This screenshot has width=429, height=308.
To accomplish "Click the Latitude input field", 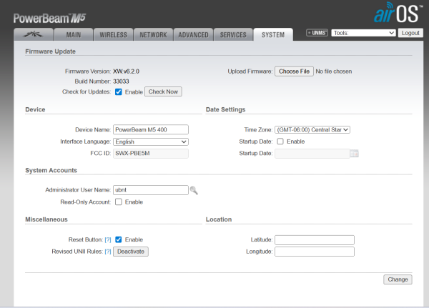I will pos(314,239).
